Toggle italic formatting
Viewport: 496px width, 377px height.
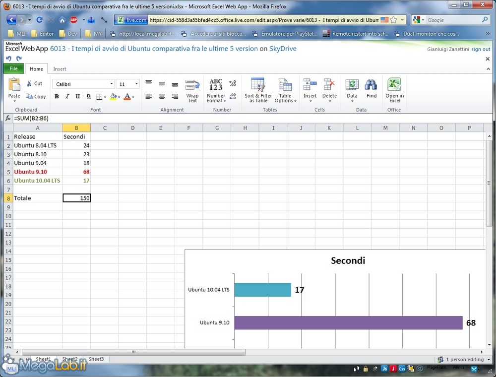pyautogui.click(x=67, y=96)
